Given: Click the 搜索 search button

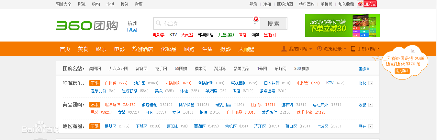Looking at the screenshot, I should [274, 23].
